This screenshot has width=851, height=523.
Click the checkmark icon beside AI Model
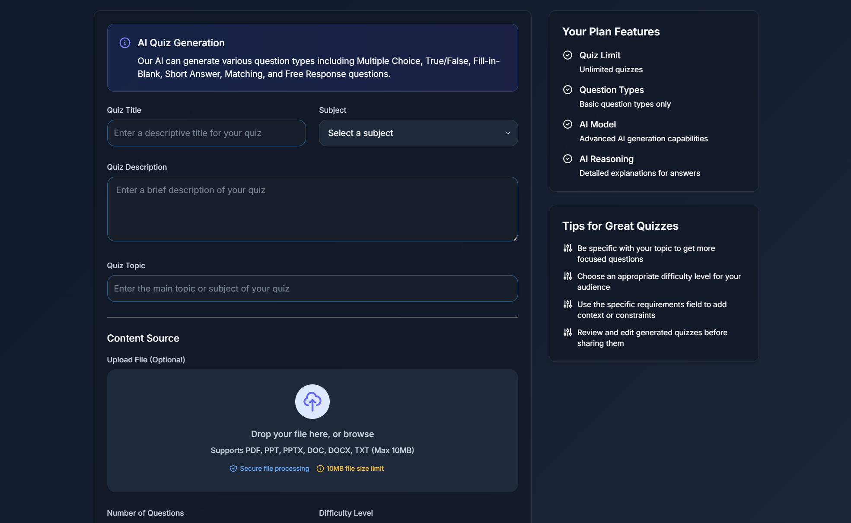pyautogui.click(x=568, y=124)
